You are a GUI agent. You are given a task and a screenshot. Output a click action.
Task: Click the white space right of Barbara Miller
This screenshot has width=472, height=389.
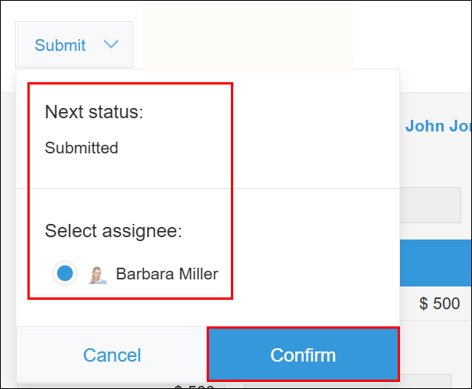click(313, 274)
